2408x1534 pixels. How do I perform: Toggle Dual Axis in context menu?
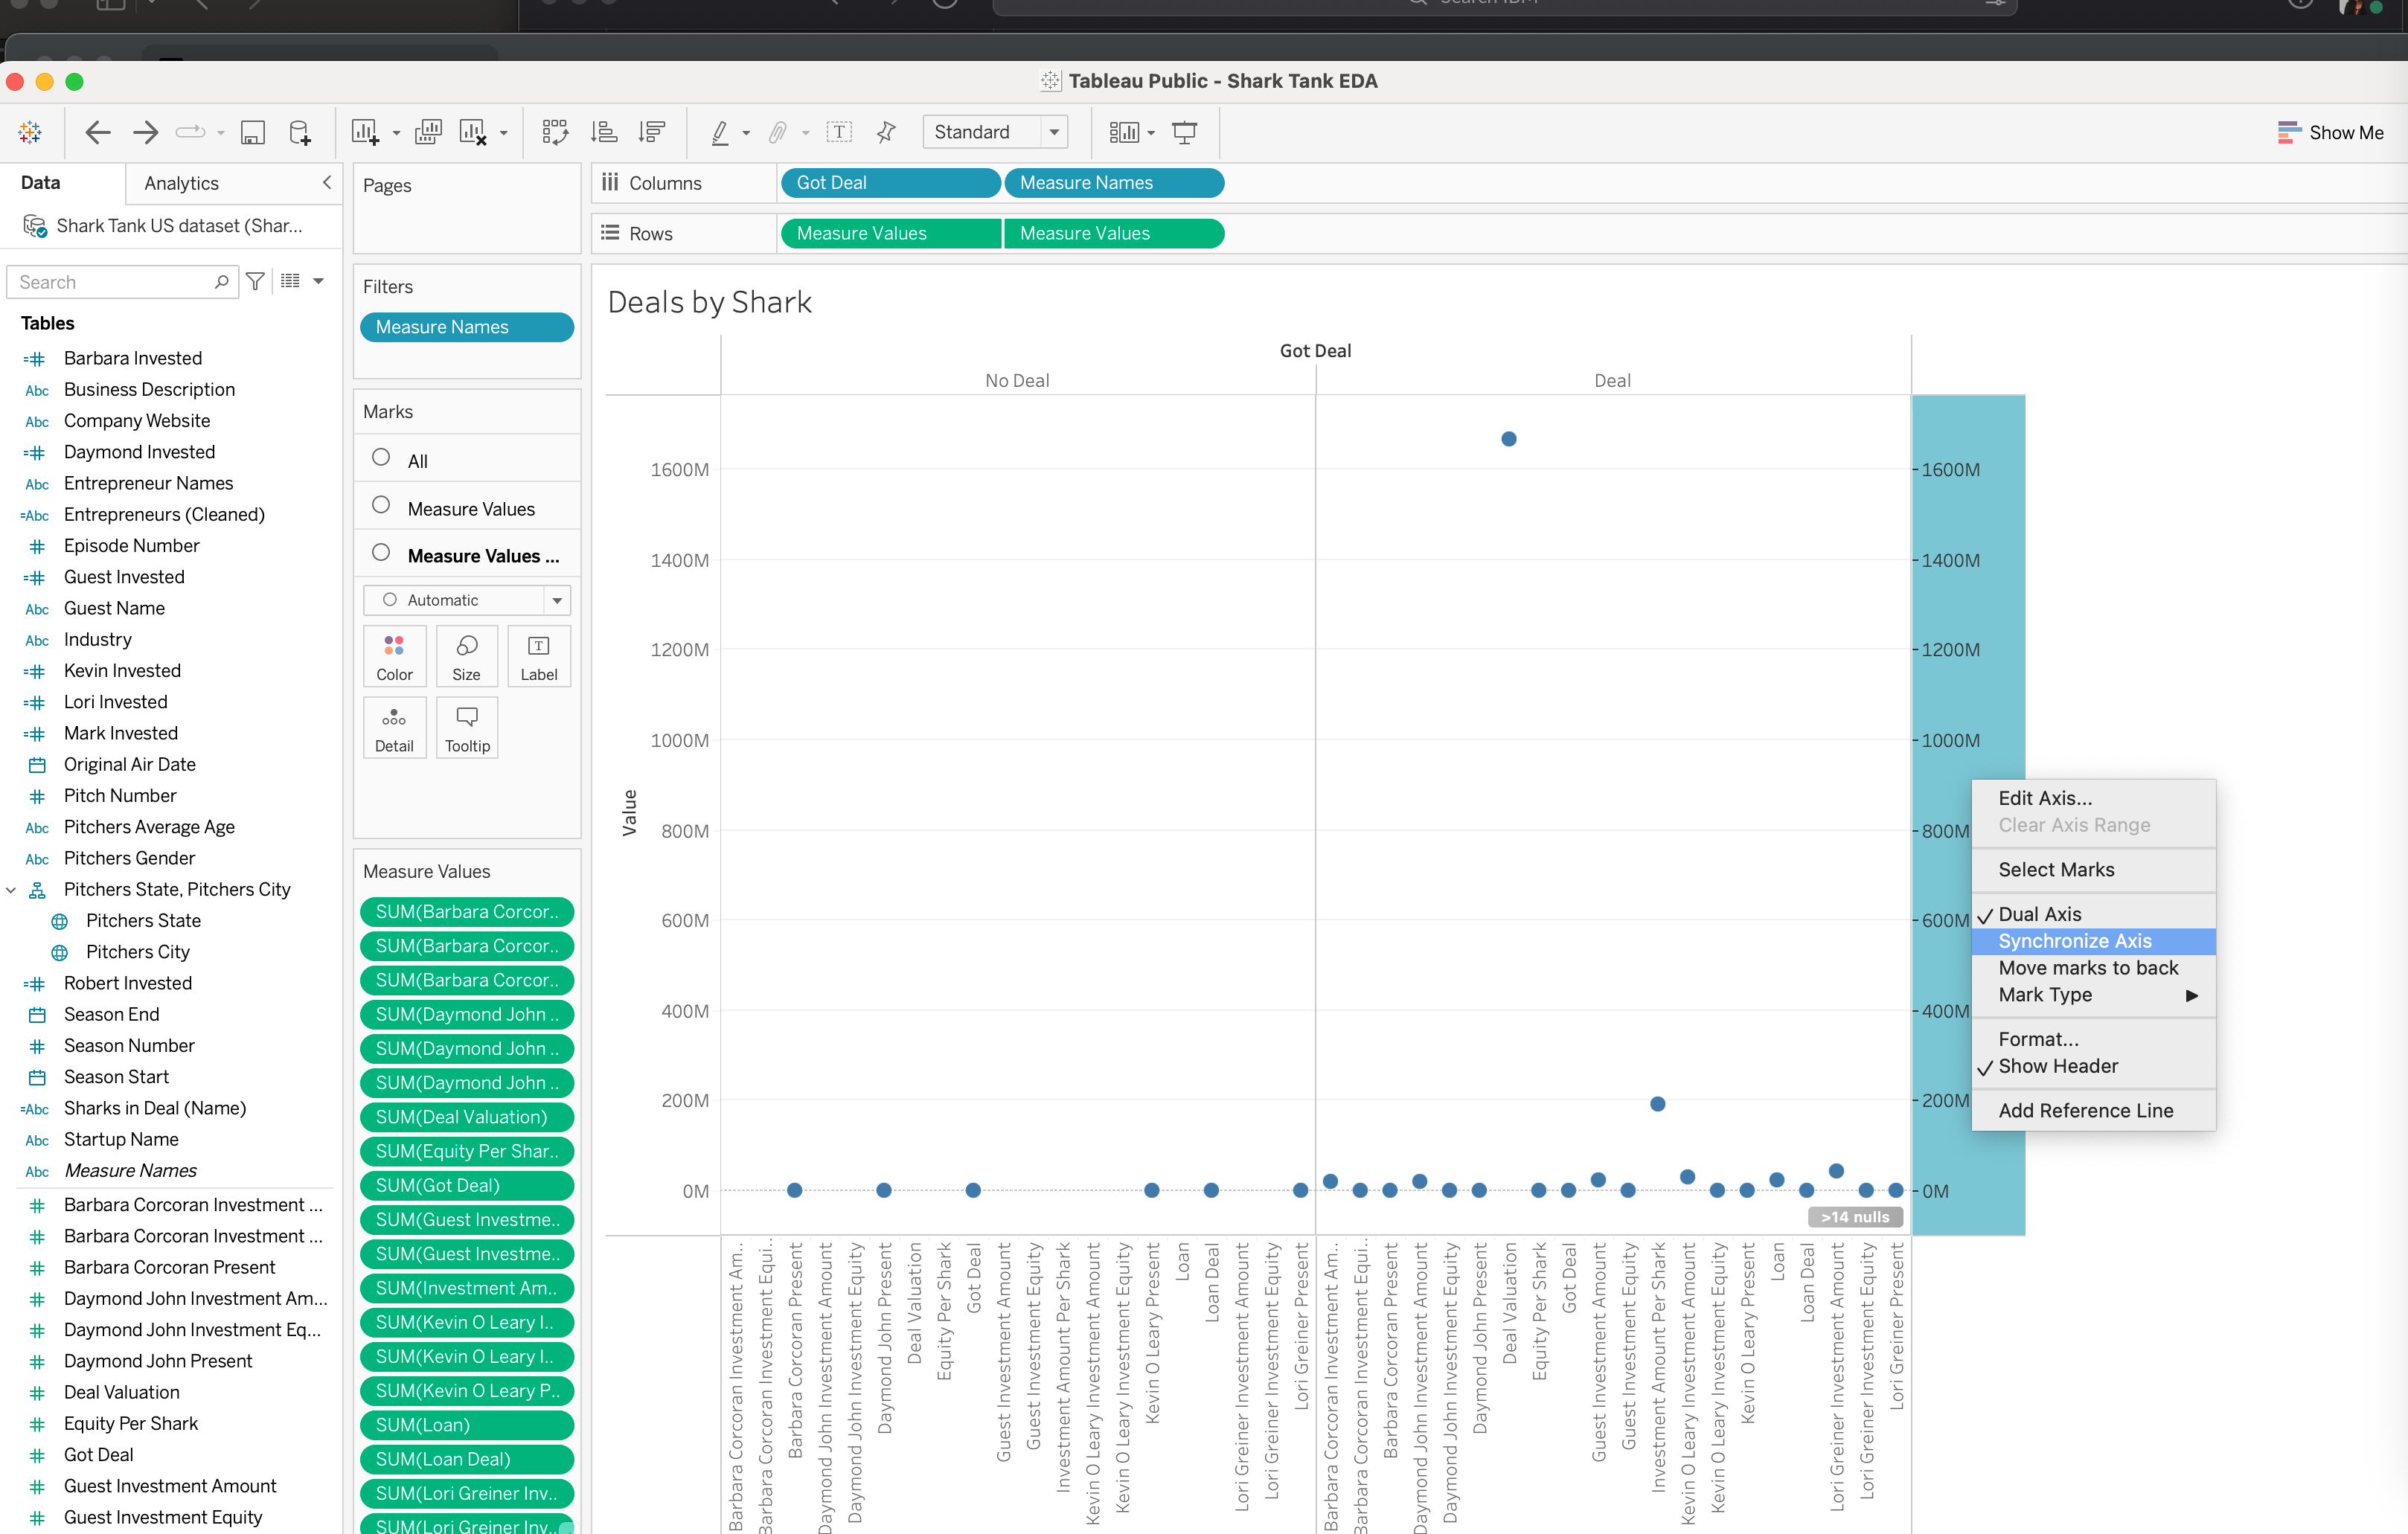tap(2039, 914)
